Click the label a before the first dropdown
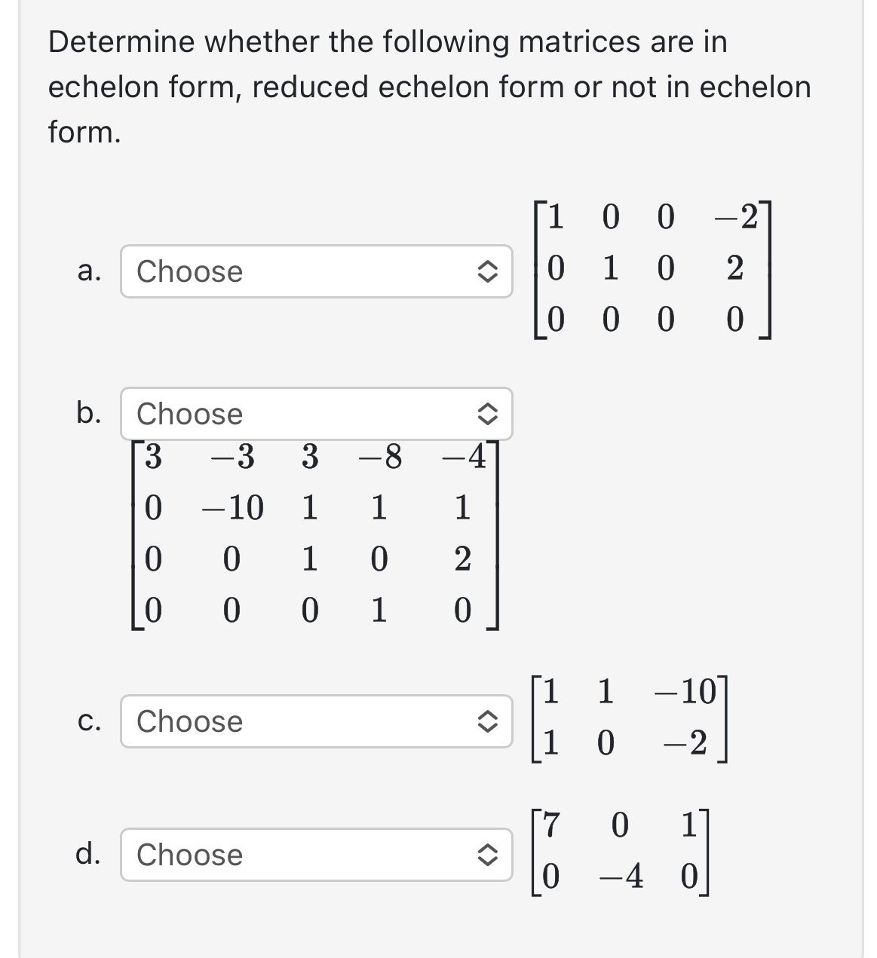Viewport: 877px width, 958px height. (90, 273)
